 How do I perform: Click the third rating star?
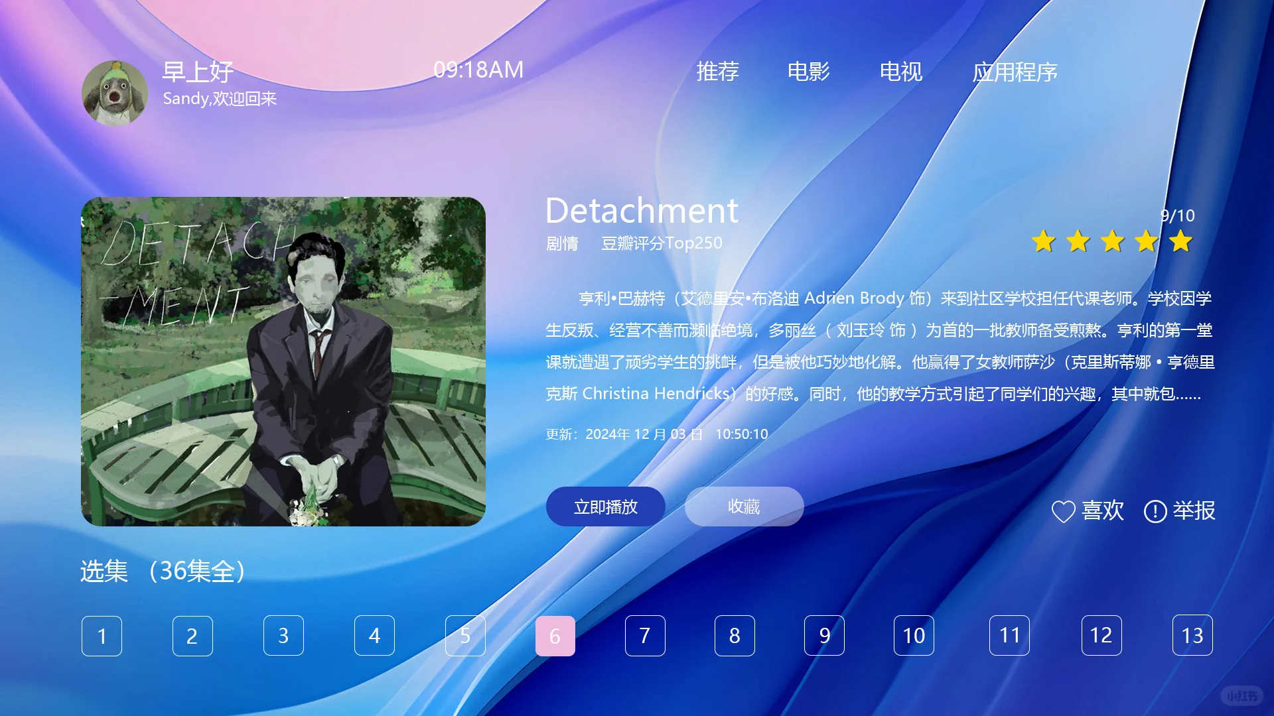tap(1112, 241)
